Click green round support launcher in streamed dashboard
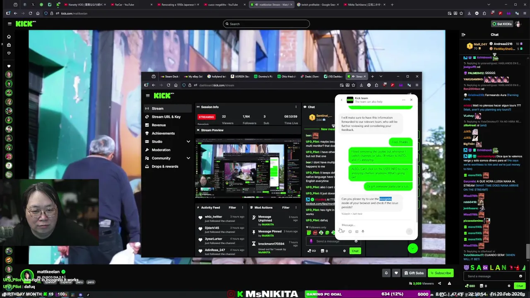530x298 pixels. coord(412,248)
